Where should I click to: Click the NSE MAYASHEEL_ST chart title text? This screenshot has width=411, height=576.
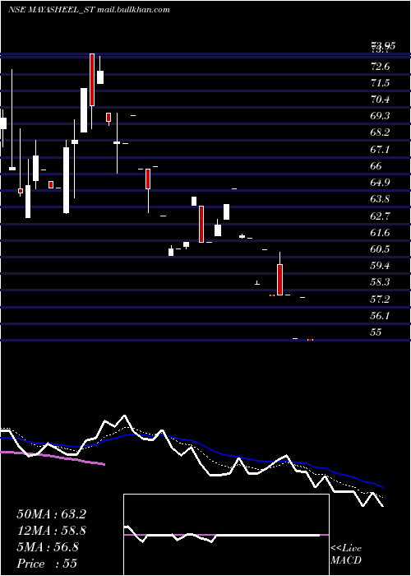52,10
